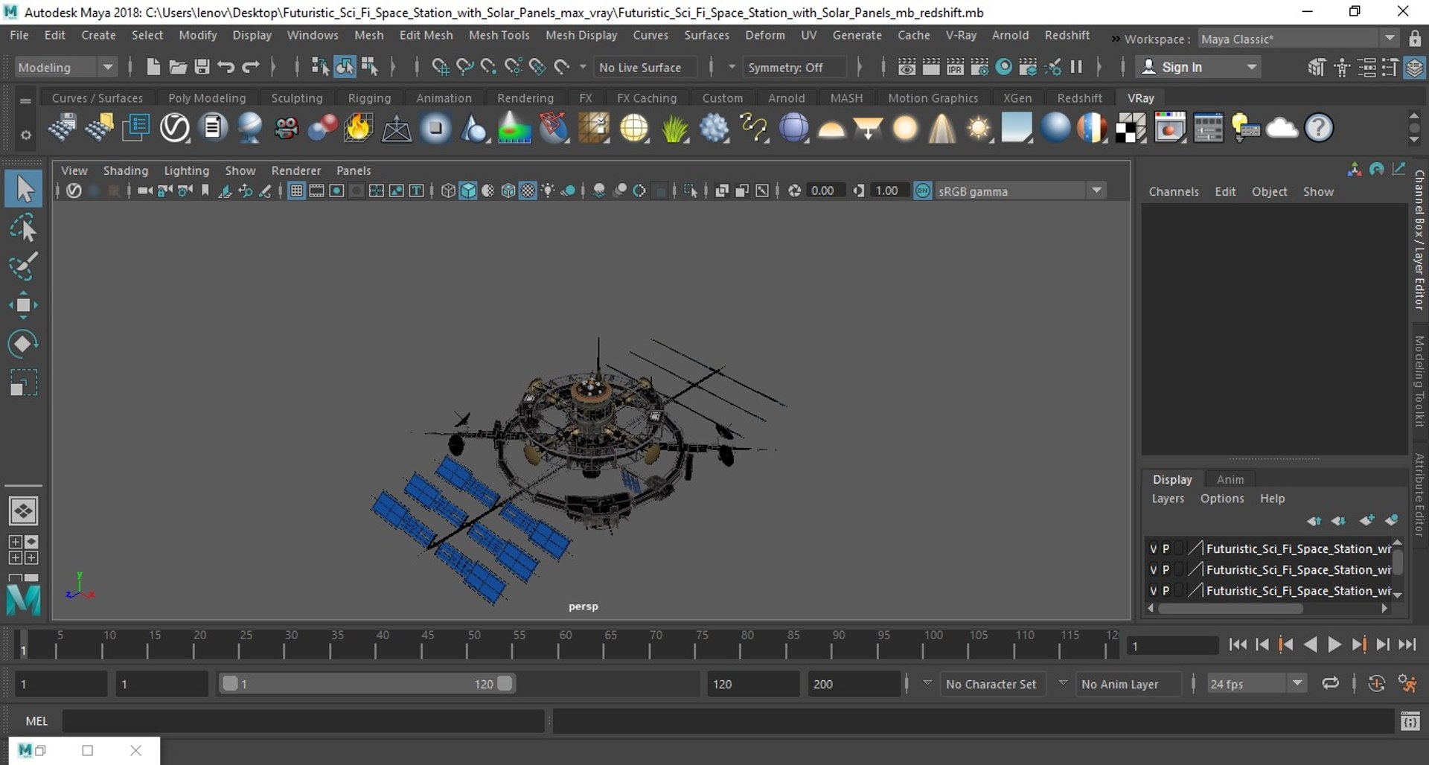Toggle visibility V of third Futuristic layer
Screen dimensions: 1429x765
(x=1154, y=590)
